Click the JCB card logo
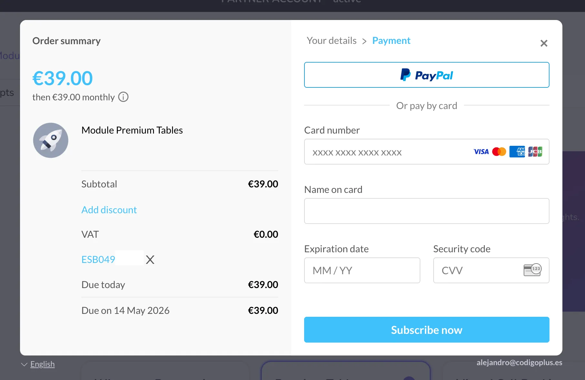This screenshot has height=380, width=585. tap(535, 152)
